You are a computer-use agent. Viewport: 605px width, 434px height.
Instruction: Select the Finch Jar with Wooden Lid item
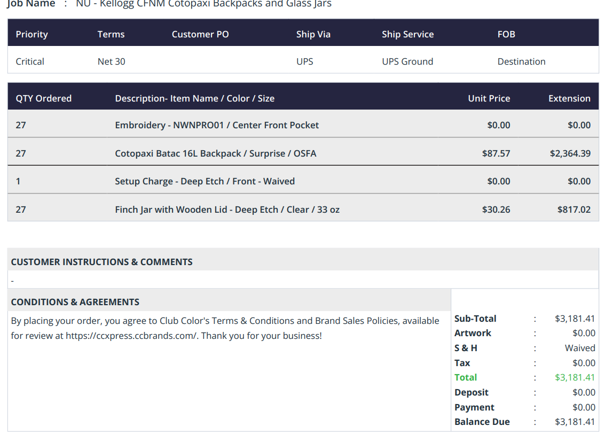point(227,210)
